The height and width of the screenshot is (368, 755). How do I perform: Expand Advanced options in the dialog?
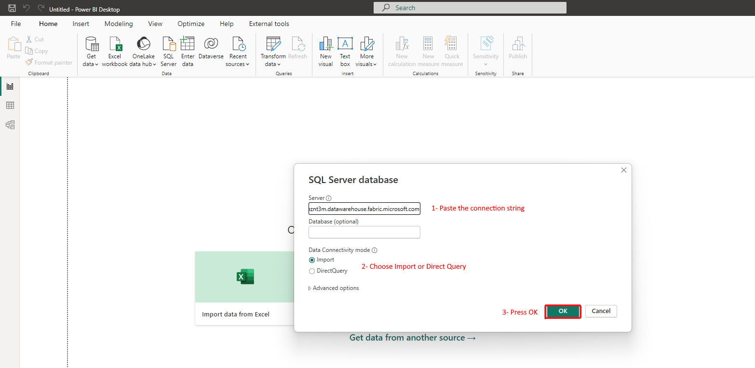pos(333,288)
